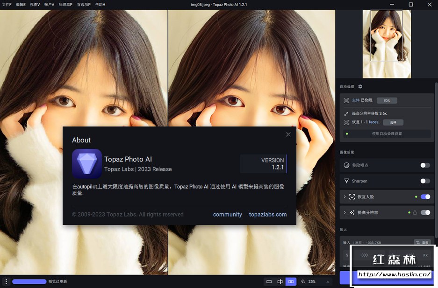This screenshot has height=288, width=438.
Task: Click the 提高分辨率 sparkle icon
Action: (352, 212)
